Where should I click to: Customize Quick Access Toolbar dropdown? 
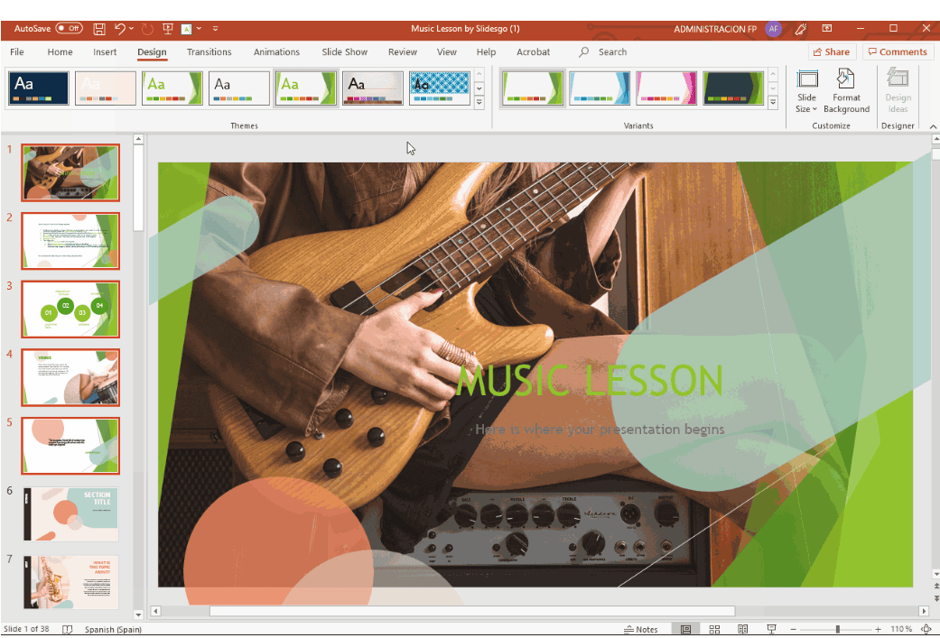pyautogui.click(x=215, y=28)
